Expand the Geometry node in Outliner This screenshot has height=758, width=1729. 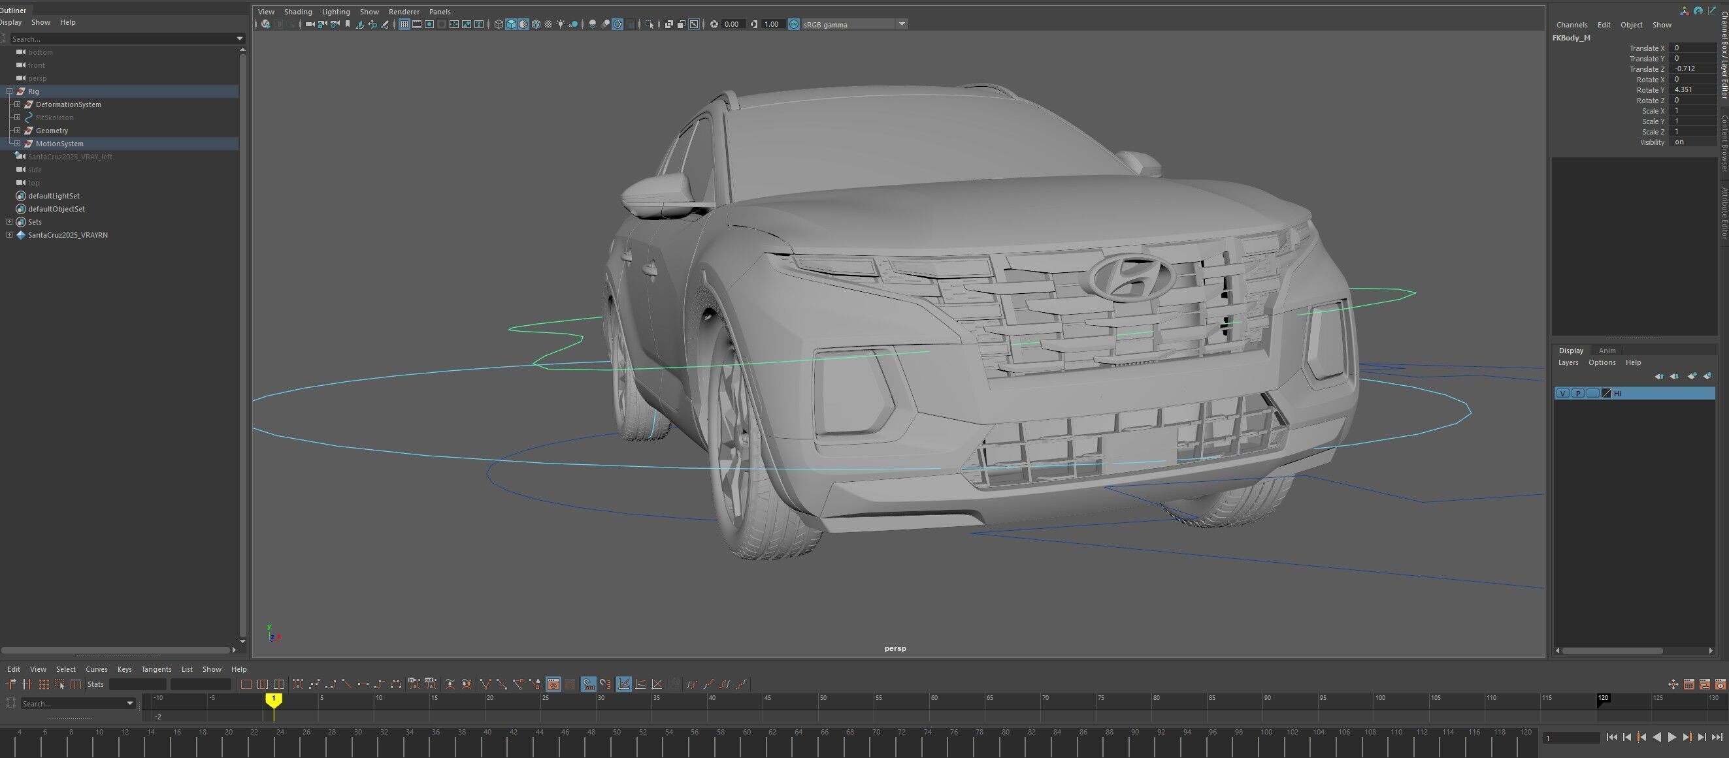pos(18,130)
